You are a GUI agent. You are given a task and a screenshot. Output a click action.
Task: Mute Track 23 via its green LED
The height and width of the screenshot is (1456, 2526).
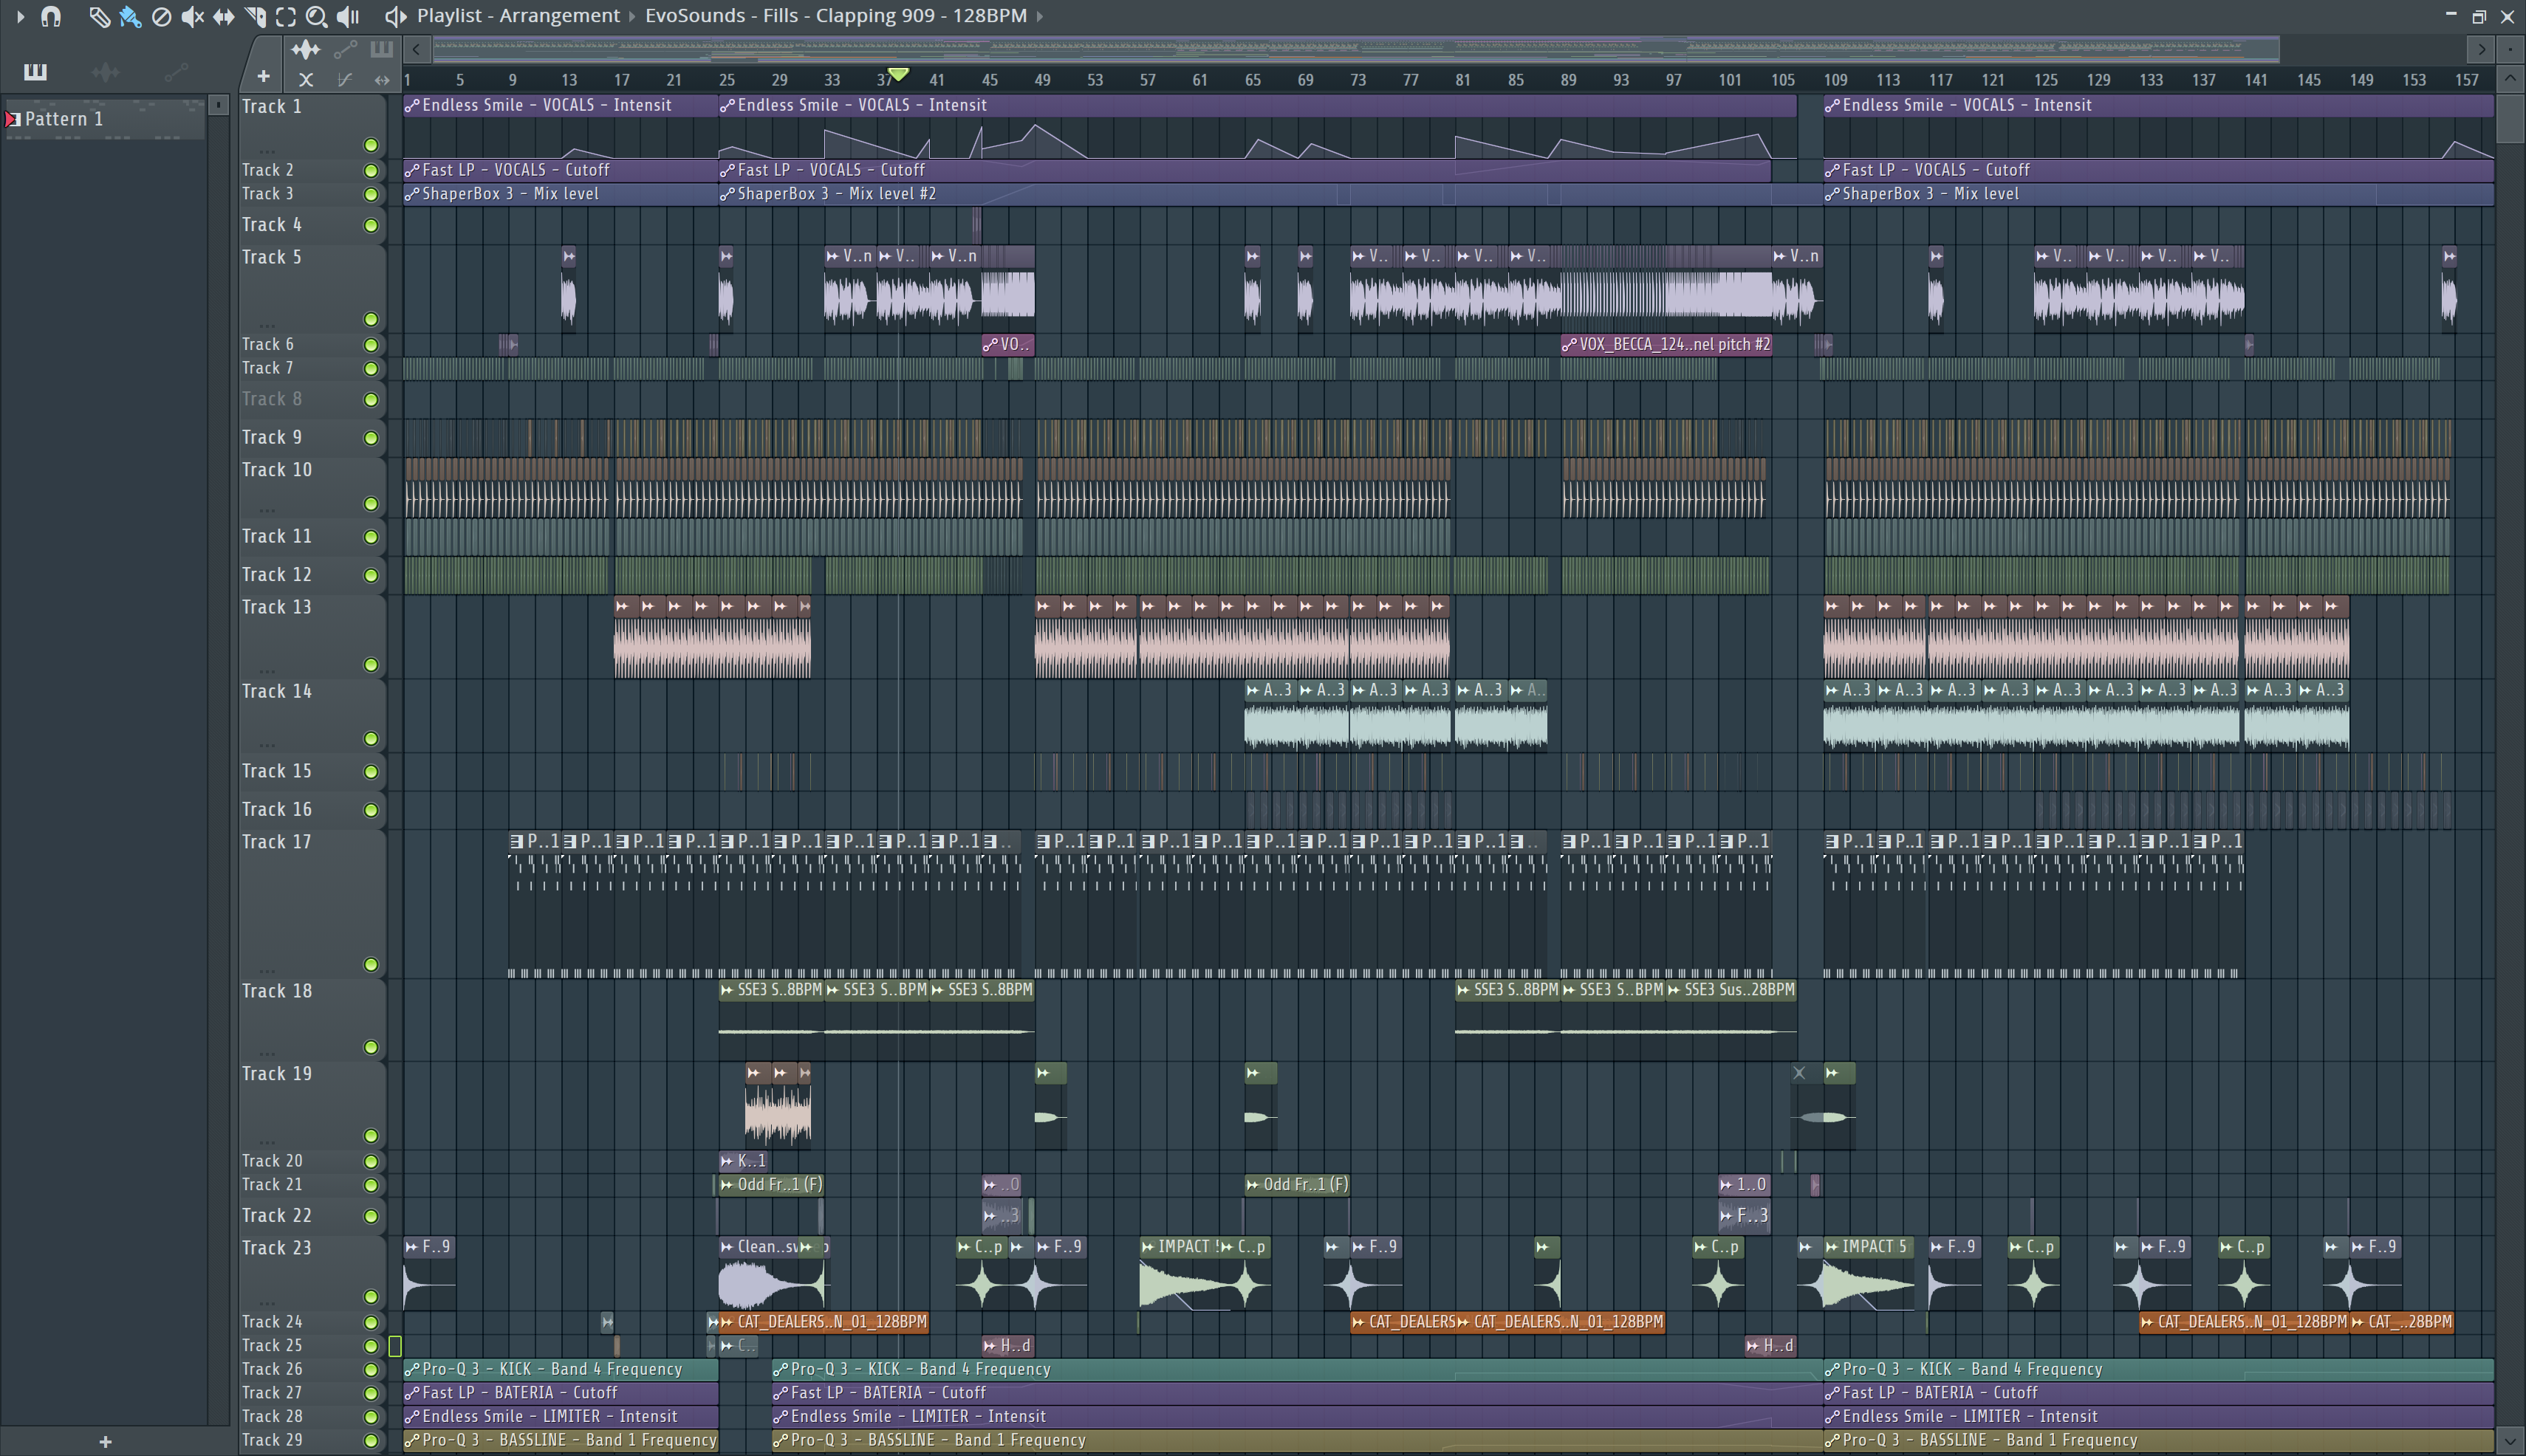372,1297
